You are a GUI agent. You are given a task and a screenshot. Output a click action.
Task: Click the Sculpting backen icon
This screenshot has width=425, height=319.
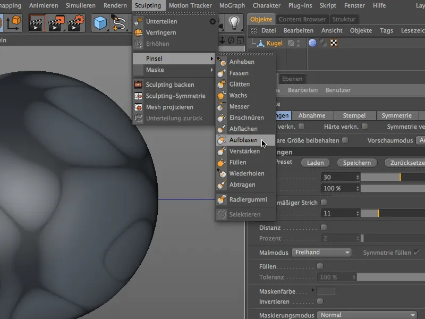[x=138, y=85]
